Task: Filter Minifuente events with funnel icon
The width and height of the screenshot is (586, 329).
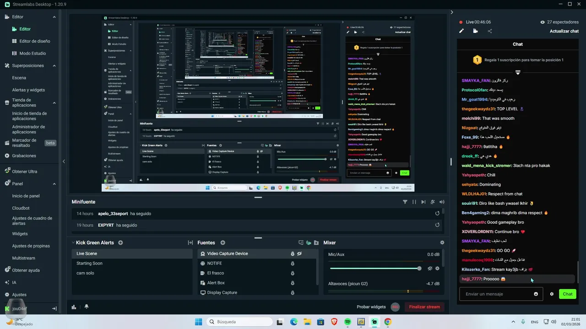Action: point(405,202)
